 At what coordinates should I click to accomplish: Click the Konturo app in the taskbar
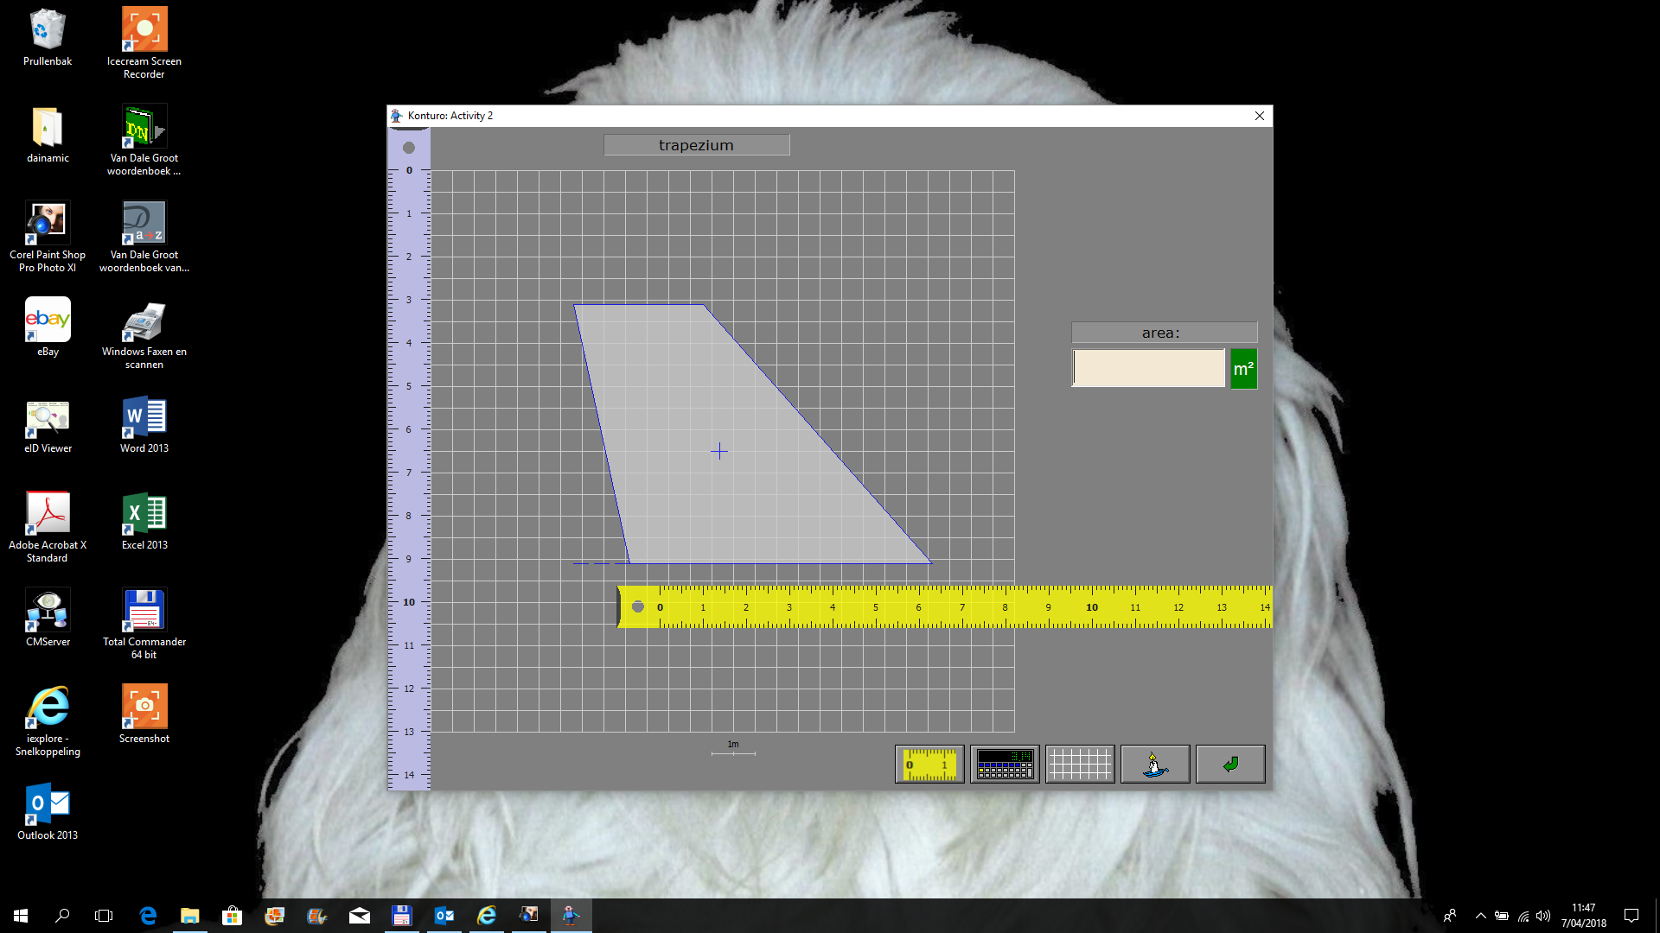click(571, 916)
